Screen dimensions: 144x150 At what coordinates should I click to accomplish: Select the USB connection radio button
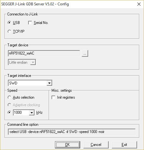9,23
